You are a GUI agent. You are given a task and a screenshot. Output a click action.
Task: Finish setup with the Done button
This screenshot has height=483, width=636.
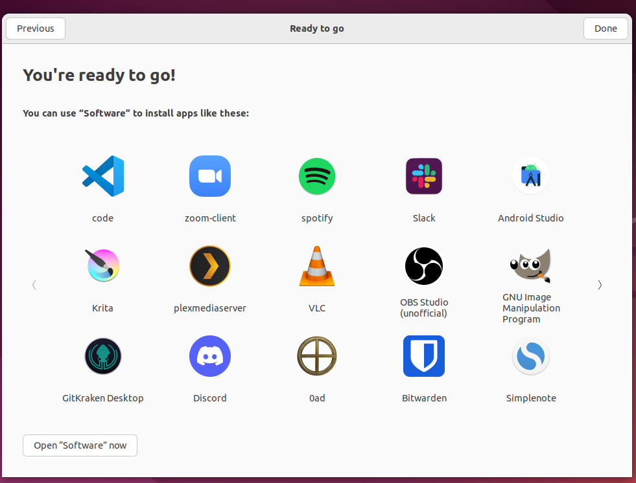(606, 28)
